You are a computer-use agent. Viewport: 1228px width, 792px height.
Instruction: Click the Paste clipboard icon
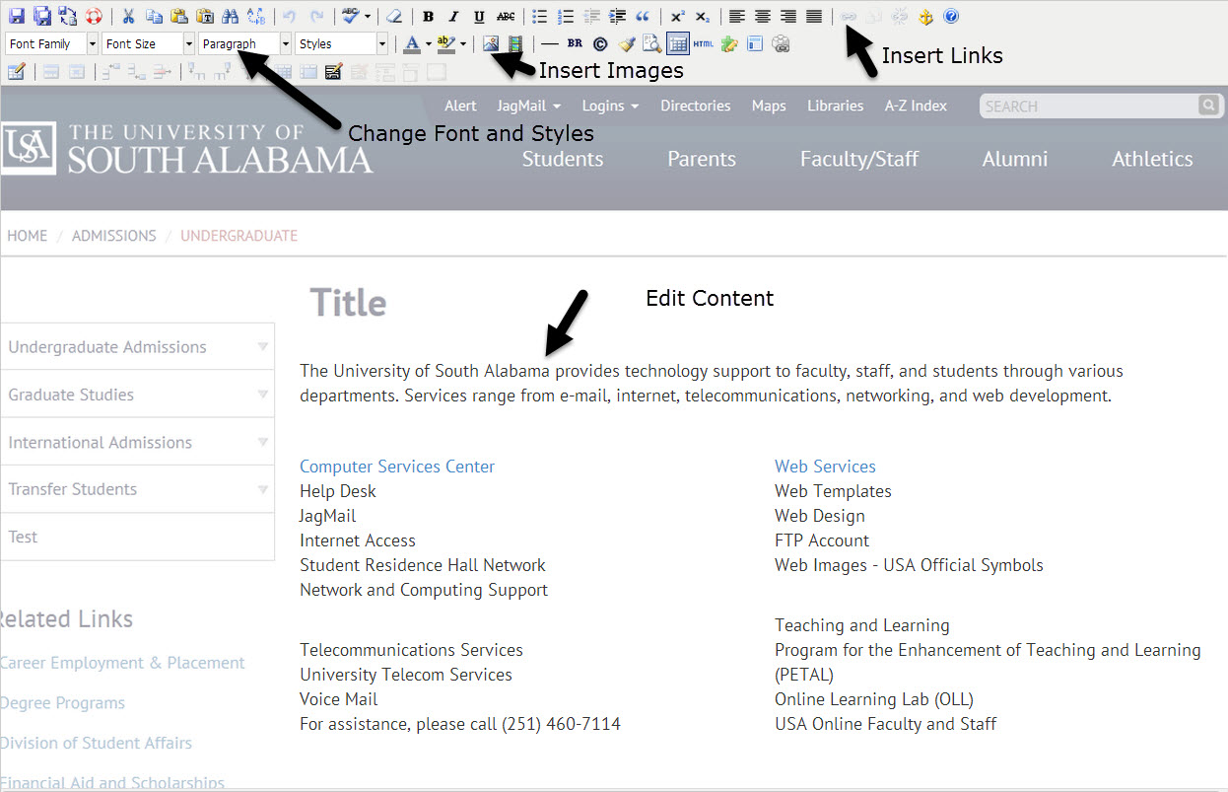179,16
